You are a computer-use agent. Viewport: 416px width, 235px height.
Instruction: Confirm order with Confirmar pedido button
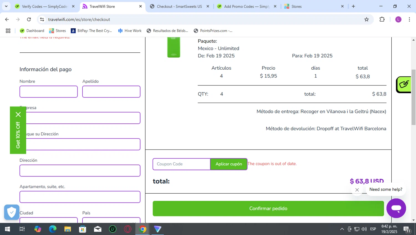[268, 208]
